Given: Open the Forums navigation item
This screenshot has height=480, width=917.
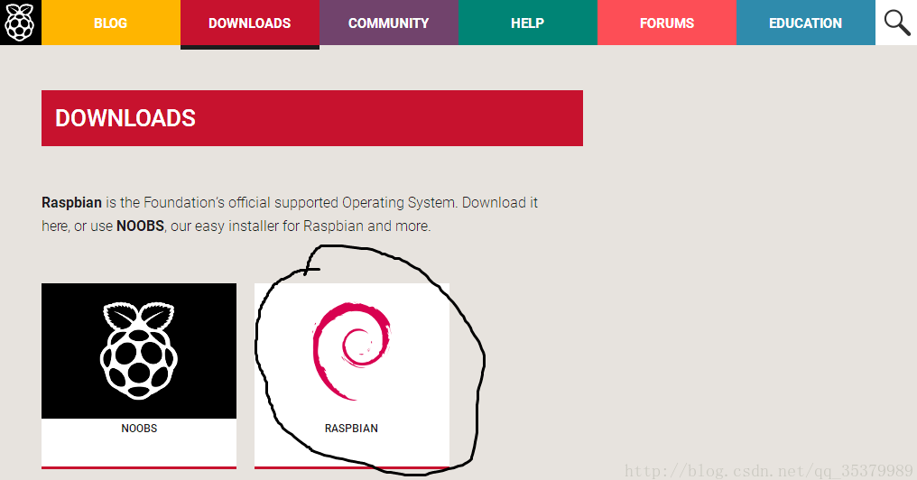Looking at the screenshot, I should pos(667,23).
